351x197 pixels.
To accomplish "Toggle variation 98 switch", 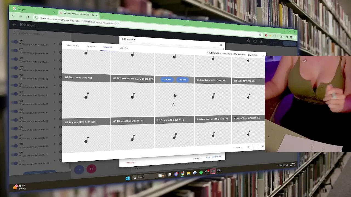I will (14, 146).
